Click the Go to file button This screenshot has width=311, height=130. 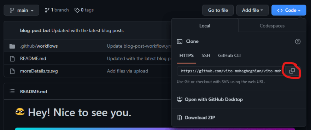pyautogui.click(x=218, y=10)
